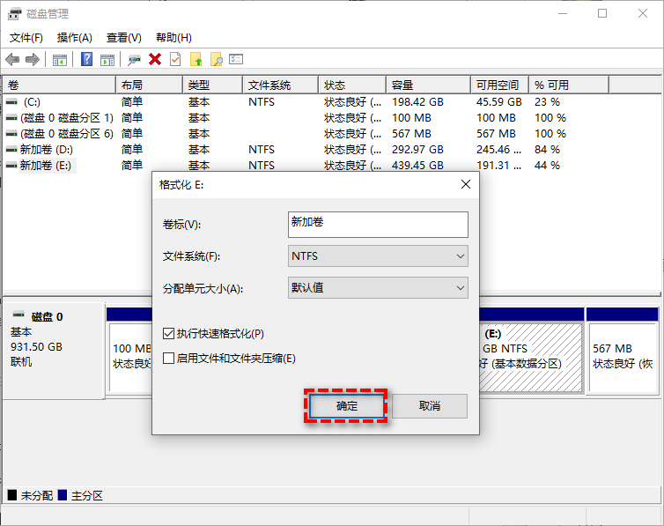Screen dimensions: 664x526
Task: Toggle 执行快速格式化(P) checkbox
Action: point(168,334)
